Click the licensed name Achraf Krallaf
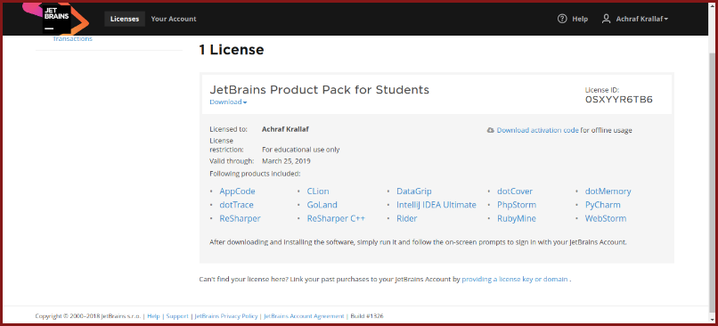 tap(285, 129)
